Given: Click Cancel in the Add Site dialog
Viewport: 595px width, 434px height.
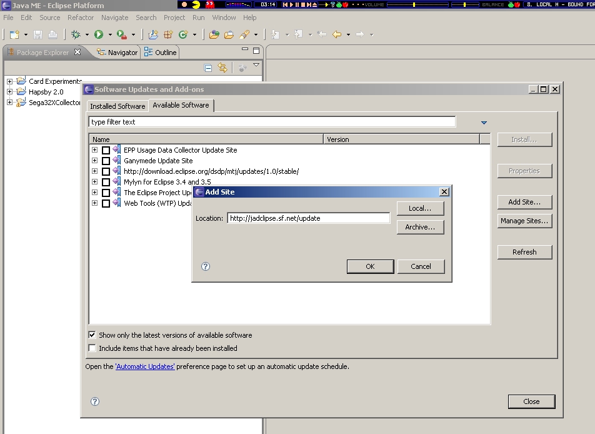Looking at the screenshot, I should [x=421, y=266].
